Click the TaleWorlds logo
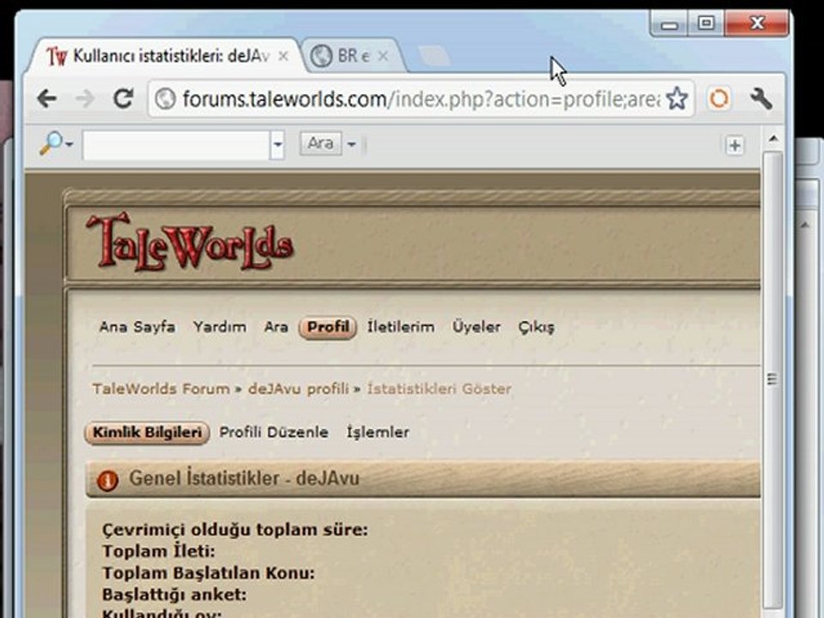Image resolution: width=824 pixels, height=618 pixels. 189,242
